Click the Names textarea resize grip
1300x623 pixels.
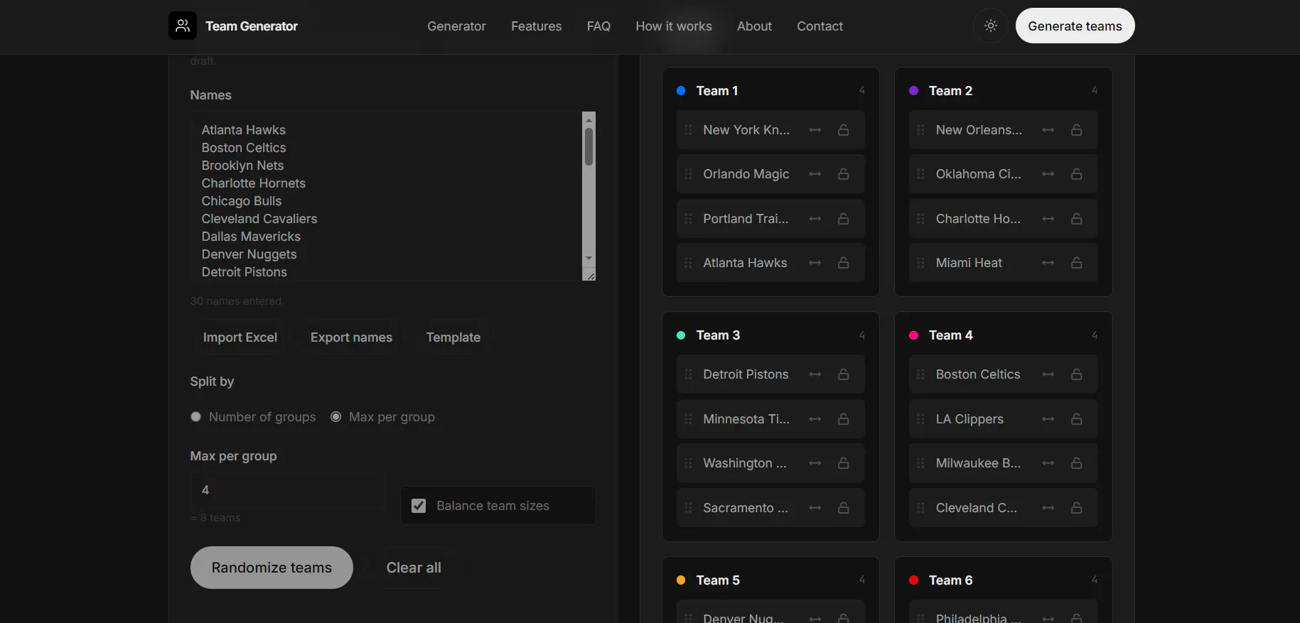click(x=589, y=275)
